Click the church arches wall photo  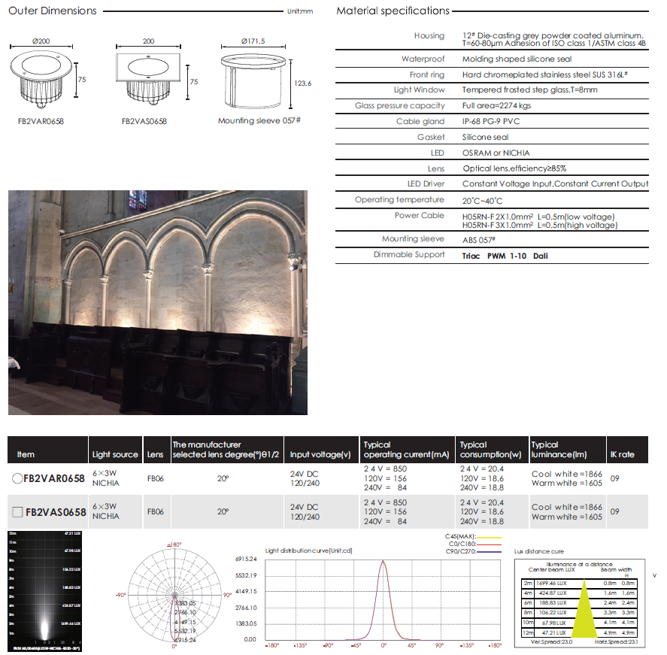click(158, 302)
